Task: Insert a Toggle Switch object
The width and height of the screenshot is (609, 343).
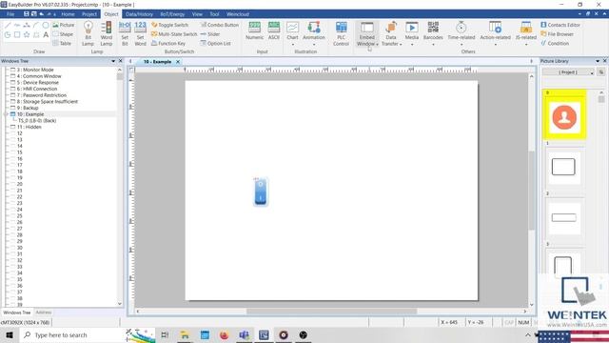Action: tap(169, 25)
